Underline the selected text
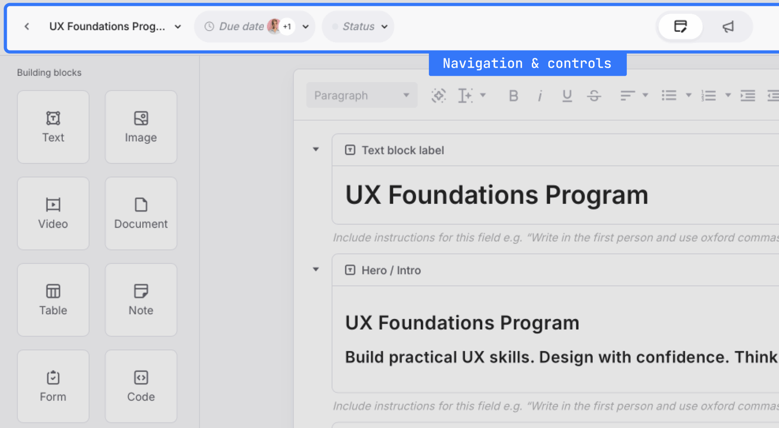 click(567, 95)
